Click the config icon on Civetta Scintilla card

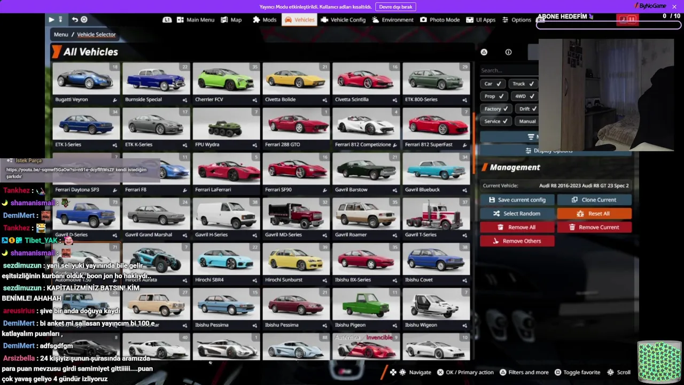(x=395, y=100)
